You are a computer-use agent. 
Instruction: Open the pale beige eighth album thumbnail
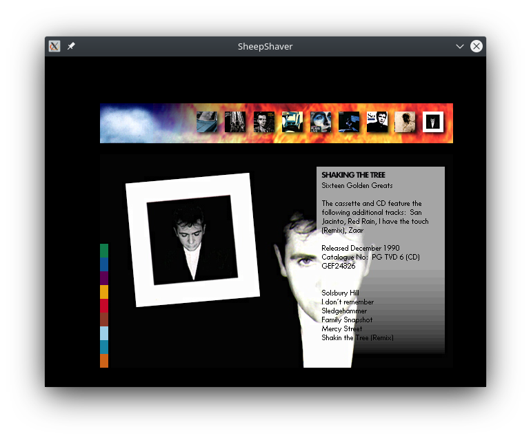pos(405,122)
